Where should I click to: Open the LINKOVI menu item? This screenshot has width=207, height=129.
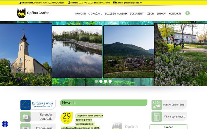pyautogui.click(x=162, y=13)
